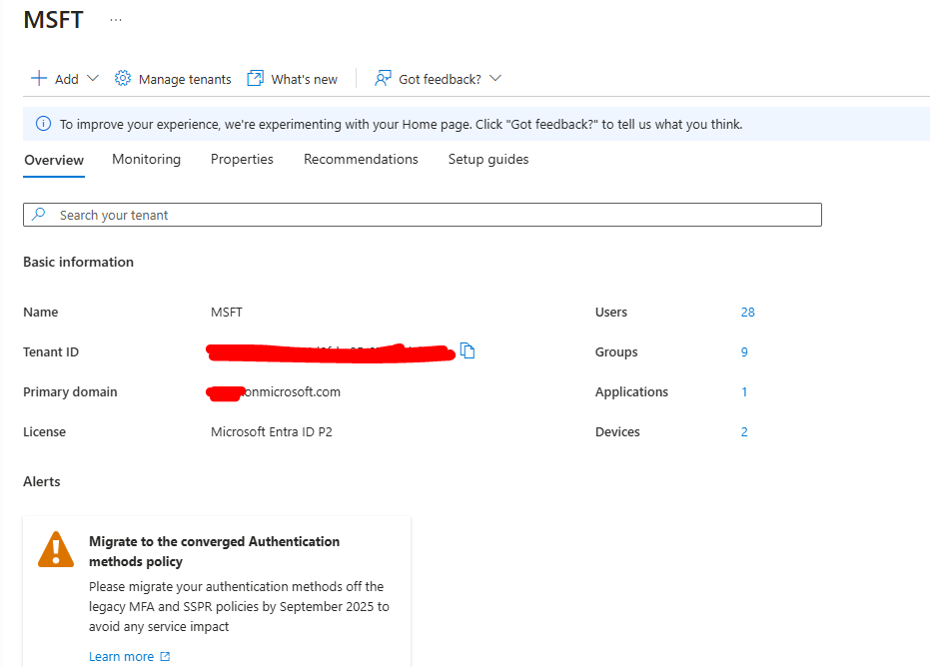Screen dimensions: 930x667
Task: Click the Devices label
Action: [x=617, y=431]
